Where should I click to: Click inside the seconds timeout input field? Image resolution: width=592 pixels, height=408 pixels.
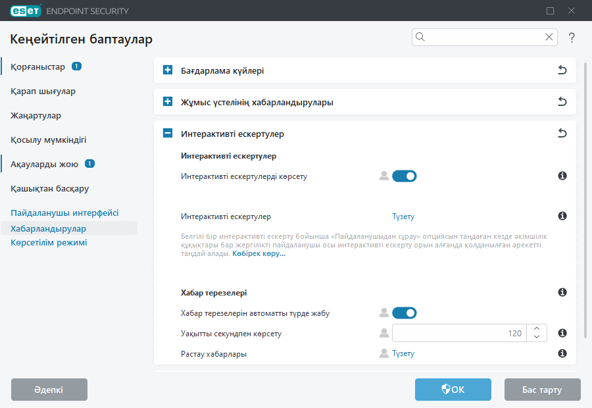click(460, 333)
